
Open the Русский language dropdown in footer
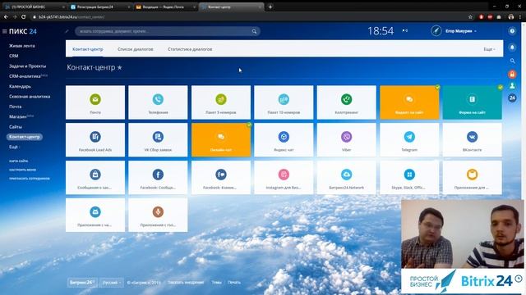[112, 283]
